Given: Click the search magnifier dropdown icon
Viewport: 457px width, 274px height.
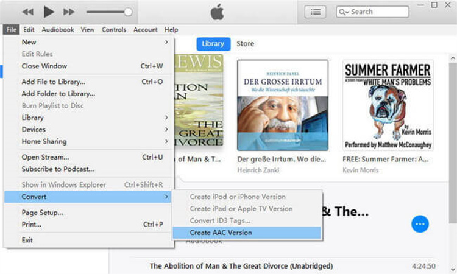Looking at the screenshot, I should (344, 12).
